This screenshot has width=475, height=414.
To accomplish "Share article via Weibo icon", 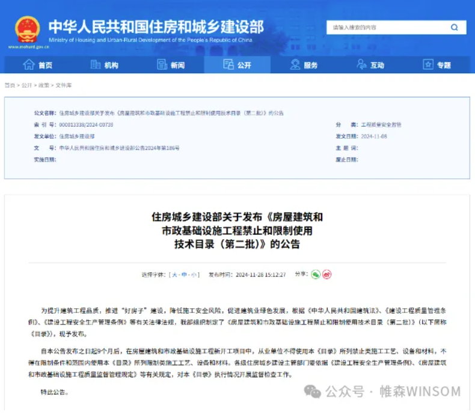I will tap(326, 275).
